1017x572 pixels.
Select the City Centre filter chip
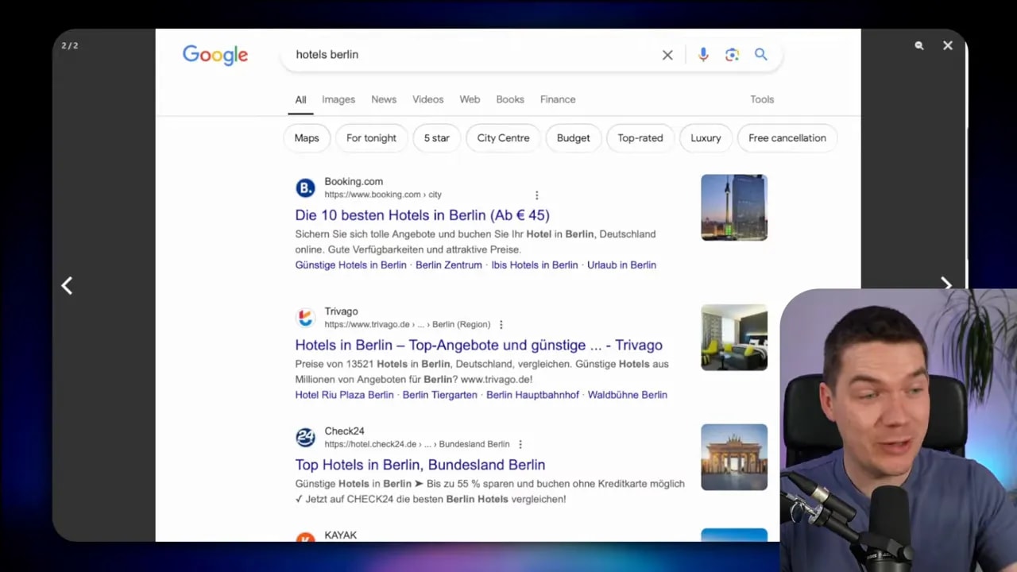pyautogui.click(x=503, y=138)
